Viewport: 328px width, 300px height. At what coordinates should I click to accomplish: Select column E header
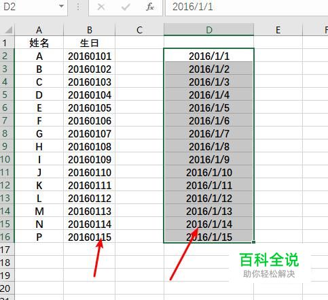278,30
